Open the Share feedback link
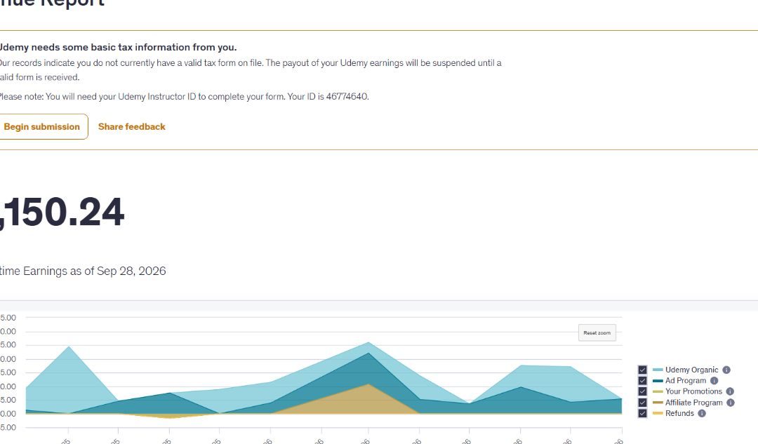Image resolution: width=758 pixels, height=444 pixels. 131,126
